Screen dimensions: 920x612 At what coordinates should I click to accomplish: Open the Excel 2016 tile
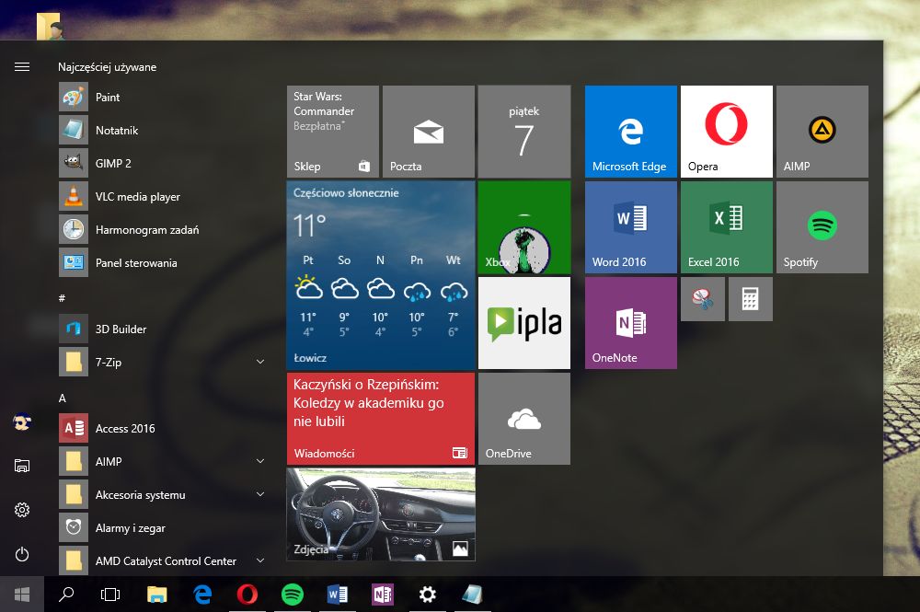(x=727, y=227)
